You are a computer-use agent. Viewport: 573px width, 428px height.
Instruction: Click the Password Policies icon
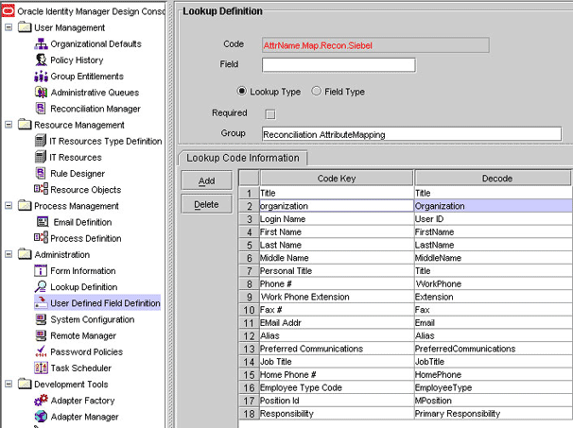click(41, 351)
